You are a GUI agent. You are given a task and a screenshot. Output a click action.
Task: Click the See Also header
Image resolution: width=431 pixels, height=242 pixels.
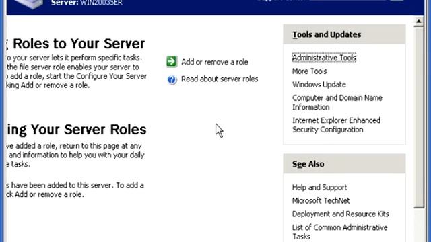point(344,164)
